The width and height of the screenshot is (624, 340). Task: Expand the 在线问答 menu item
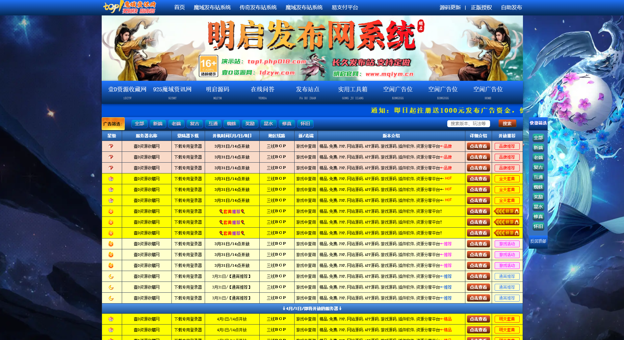tap(262, 89)
